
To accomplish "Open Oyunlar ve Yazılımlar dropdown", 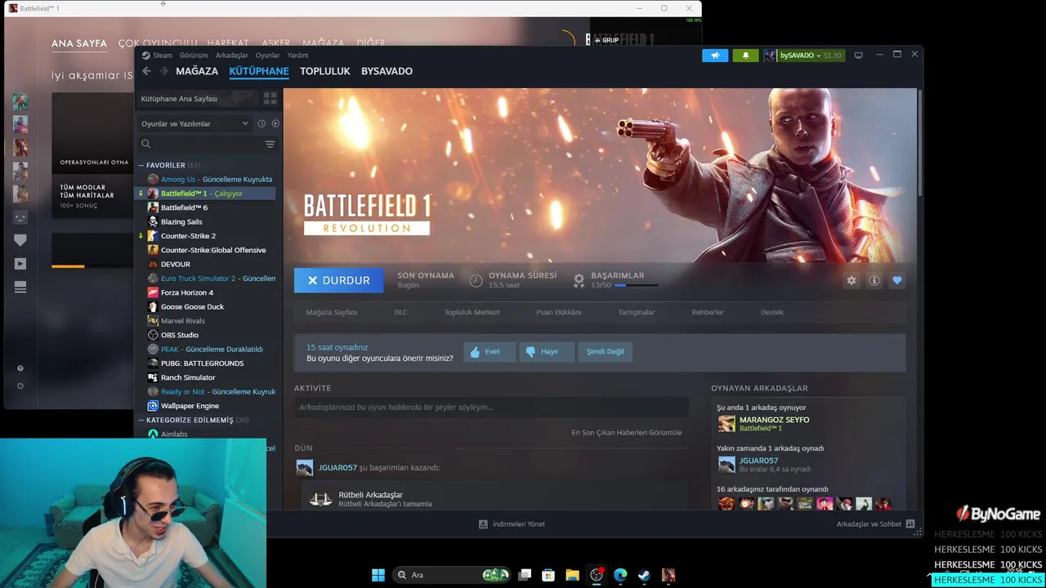I will (194, 123).
